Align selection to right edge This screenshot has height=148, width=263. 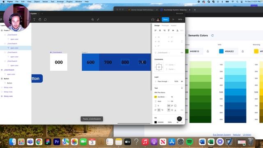[164, 30]
